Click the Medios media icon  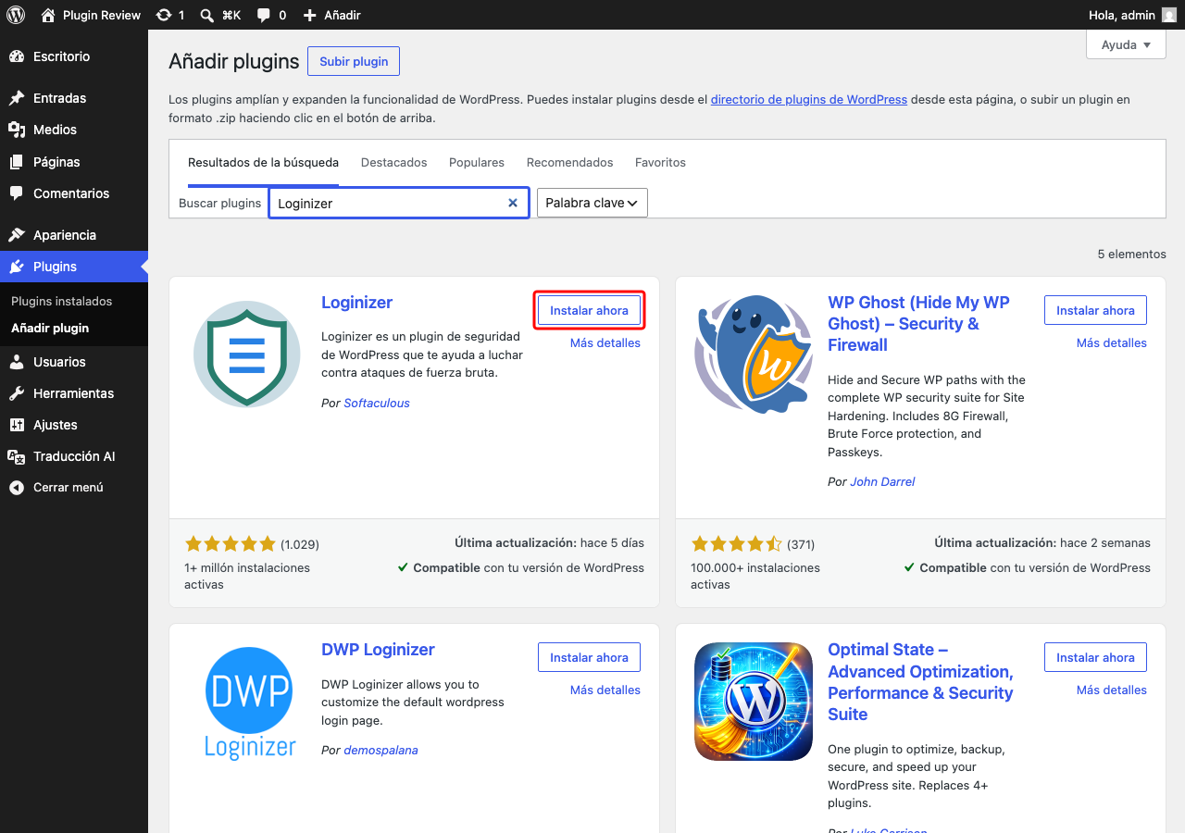(x=17, y=130)
